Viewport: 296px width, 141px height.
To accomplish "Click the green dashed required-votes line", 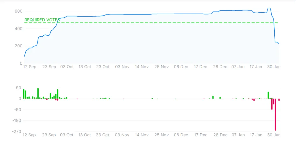I will pos(151,23).
